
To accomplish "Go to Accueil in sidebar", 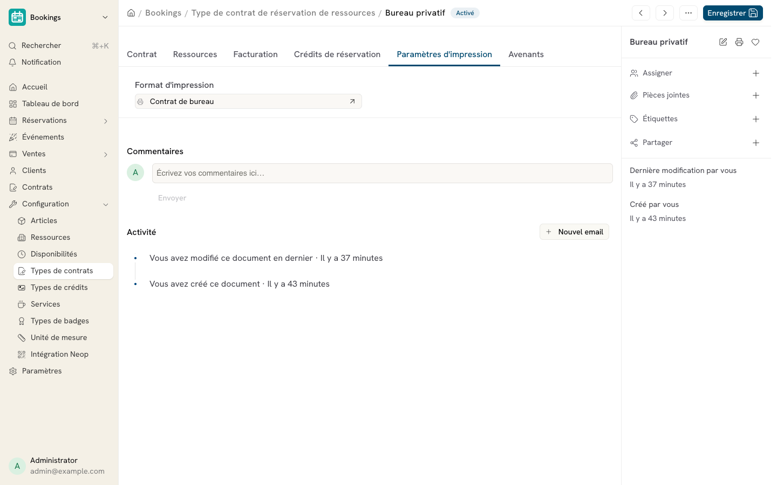I will click(59, 87).
